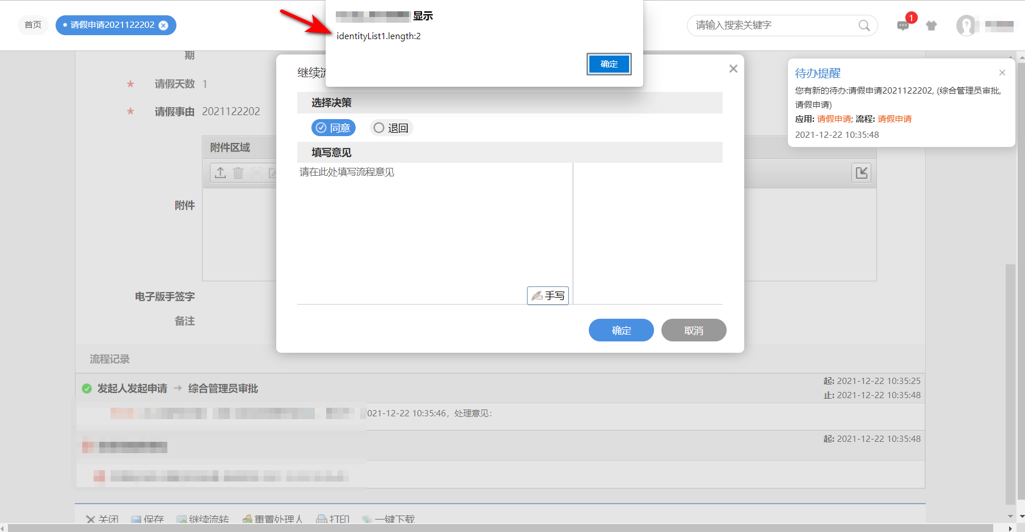Click the upload attachment icon
The image size is (1025, 532).
221,173
